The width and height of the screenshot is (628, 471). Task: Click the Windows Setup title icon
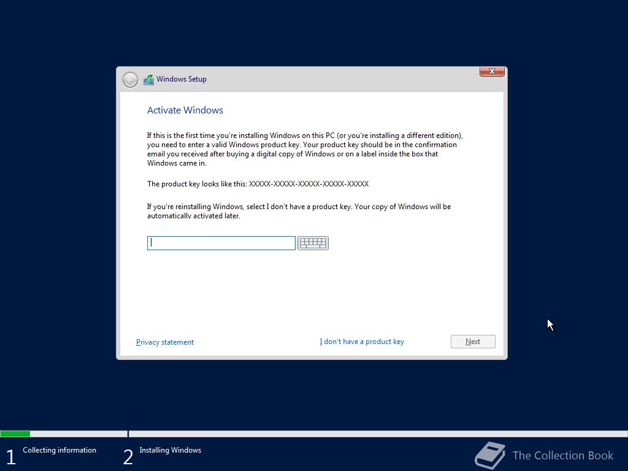tap(148, 79)
